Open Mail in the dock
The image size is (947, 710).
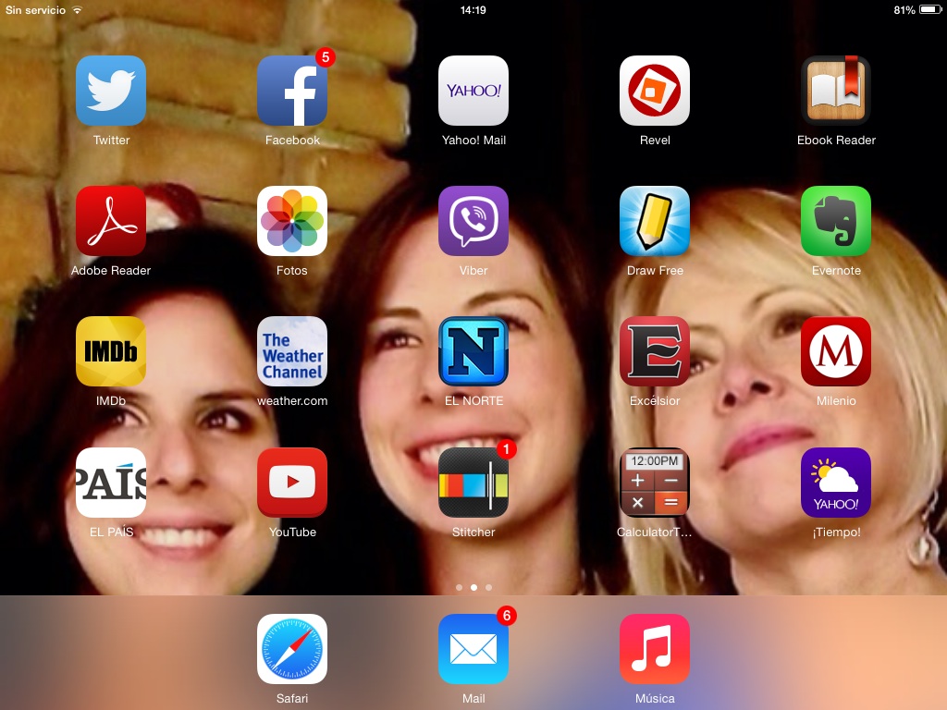473,649
